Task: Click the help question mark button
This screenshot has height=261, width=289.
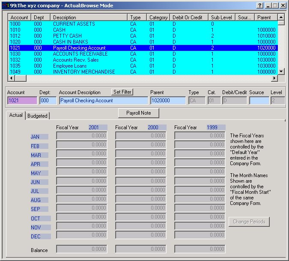Action: [260, 5]
